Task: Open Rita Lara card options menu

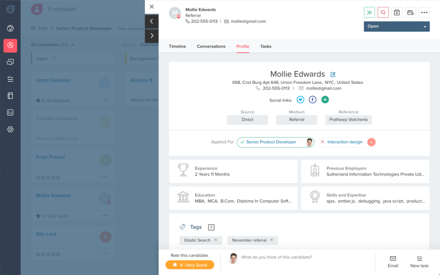Action: click(x=105, y=254)
